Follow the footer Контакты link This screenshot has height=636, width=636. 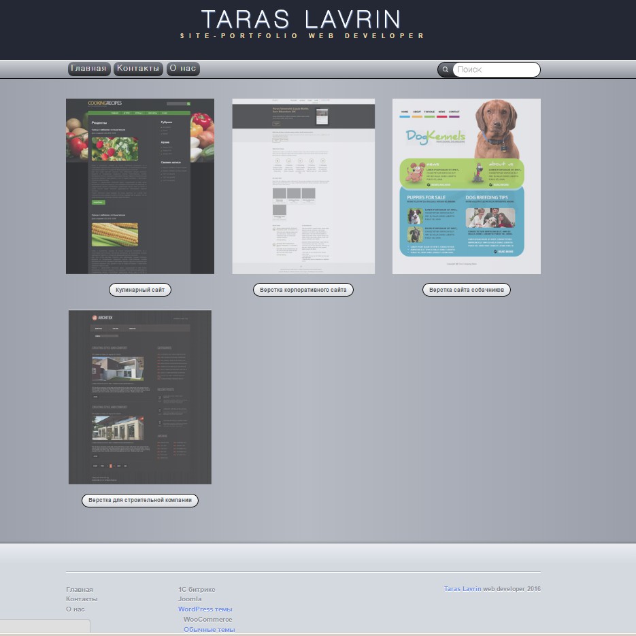coord(82,599)
